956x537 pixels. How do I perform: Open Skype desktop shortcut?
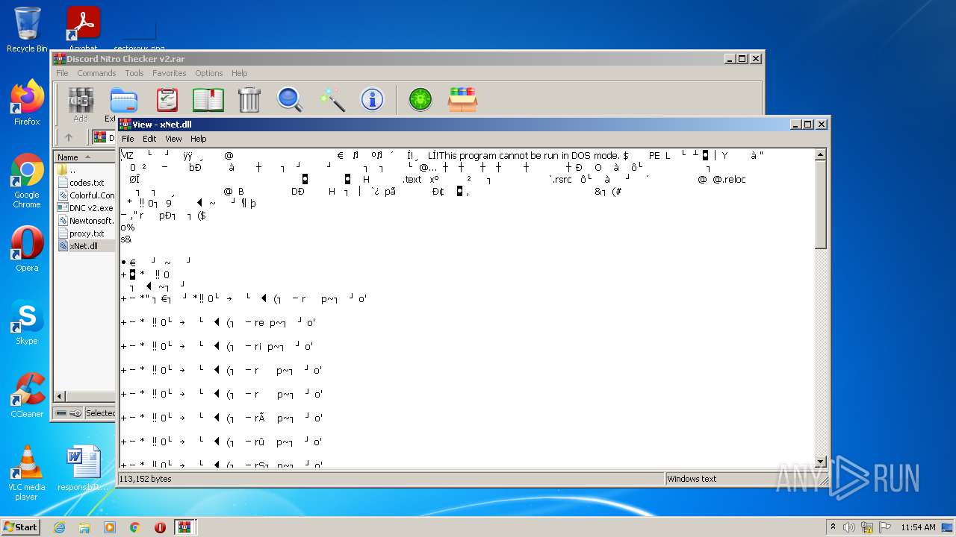click(27, 322)
